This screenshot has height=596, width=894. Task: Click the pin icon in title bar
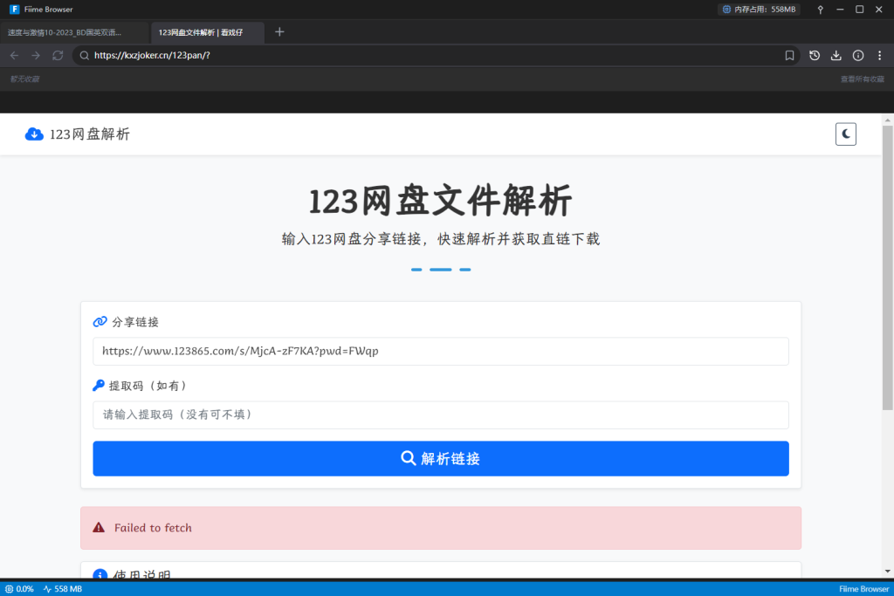coord(820,10)
